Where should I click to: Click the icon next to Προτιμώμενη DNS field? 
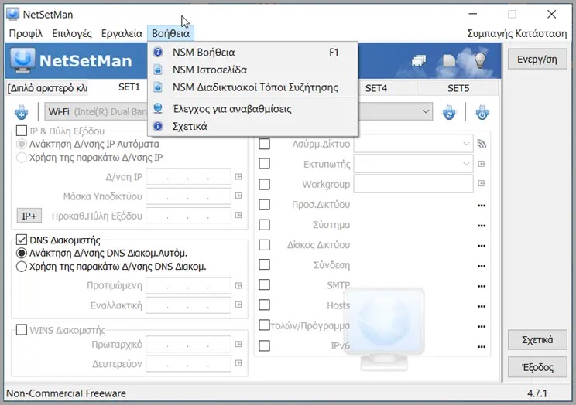[x=238, y=285]
